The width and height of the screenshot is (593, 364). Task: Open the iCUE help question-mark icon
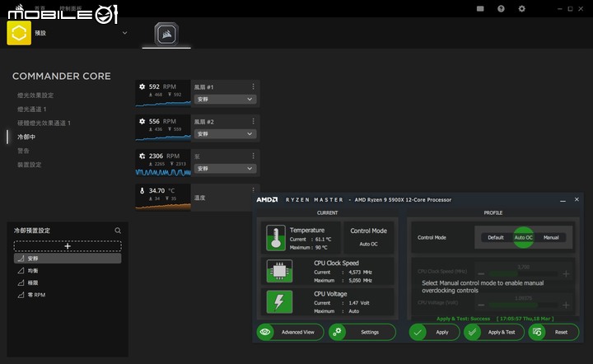[x=501, y=9]
